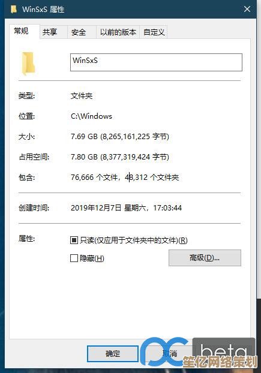
Task: Click the large WinSxS folder icon
Action: [28, 64]
